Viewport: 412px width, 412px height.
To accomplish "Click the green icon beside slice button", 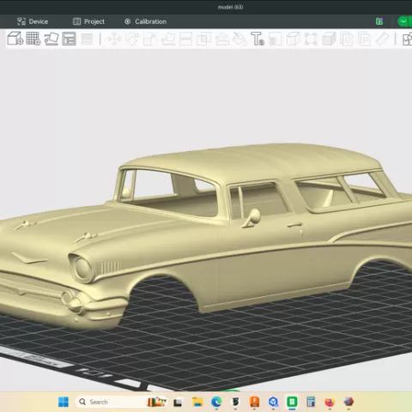I will tap(379, 21).
